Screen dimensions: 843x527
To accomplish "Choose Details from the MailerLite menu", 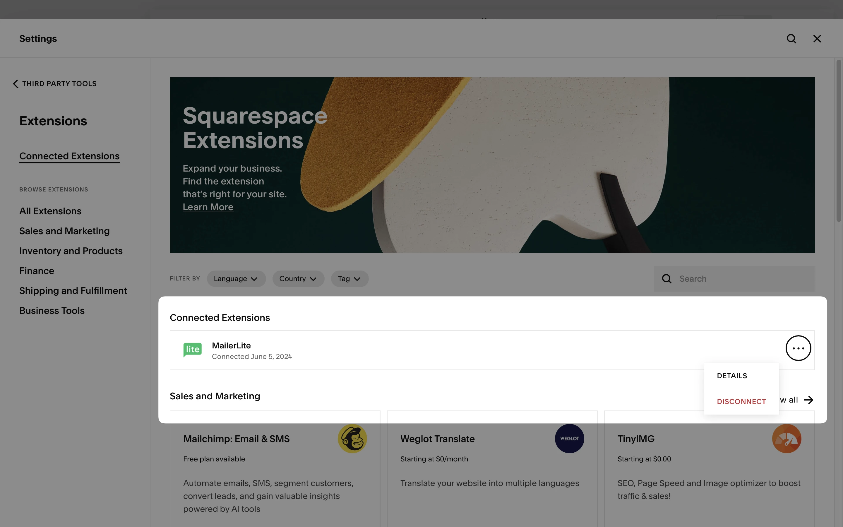I will 732,376.
